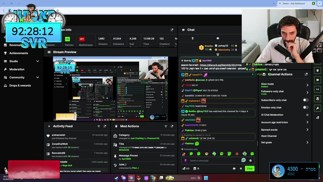
Task: Open Moderation in the sidebar
Action: coord(17,69)
